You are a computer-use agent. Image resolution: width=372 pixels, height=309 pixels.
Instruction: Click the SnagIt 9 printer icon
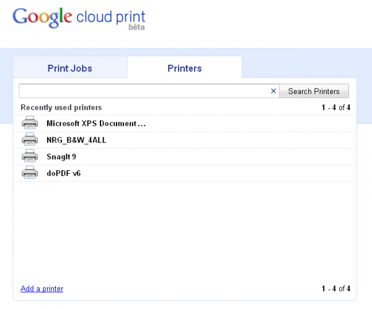coord(30,157)
